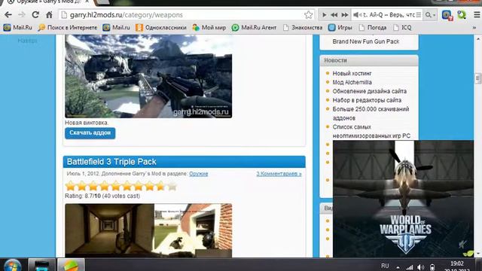Play the music track in the toolbar
Screen dimensions: 482x271
tap(324, 15)
